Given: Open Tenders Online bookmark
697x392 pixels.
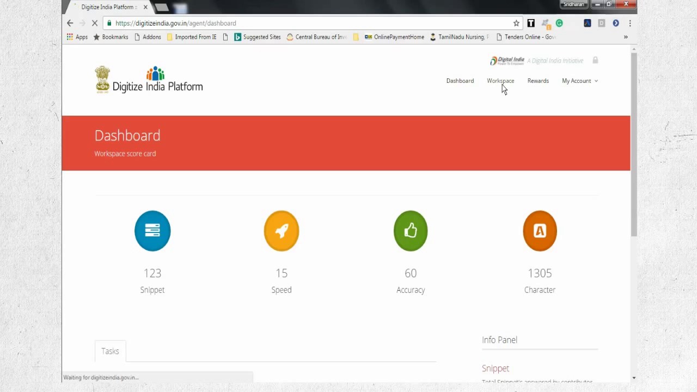Looking at the screenshot, I should [525, 37].
